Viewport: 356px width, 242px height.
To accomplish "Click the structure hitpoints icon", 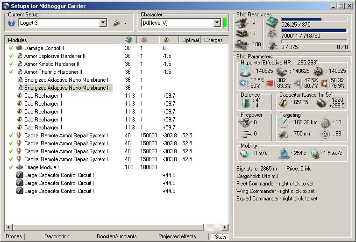I will click(x=318, y=71).
